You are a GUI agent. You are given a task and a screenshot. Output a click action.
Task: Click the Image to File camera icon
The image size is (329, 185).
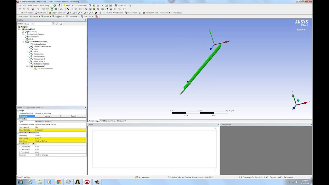pyautogui.click(x=111, y=5)
